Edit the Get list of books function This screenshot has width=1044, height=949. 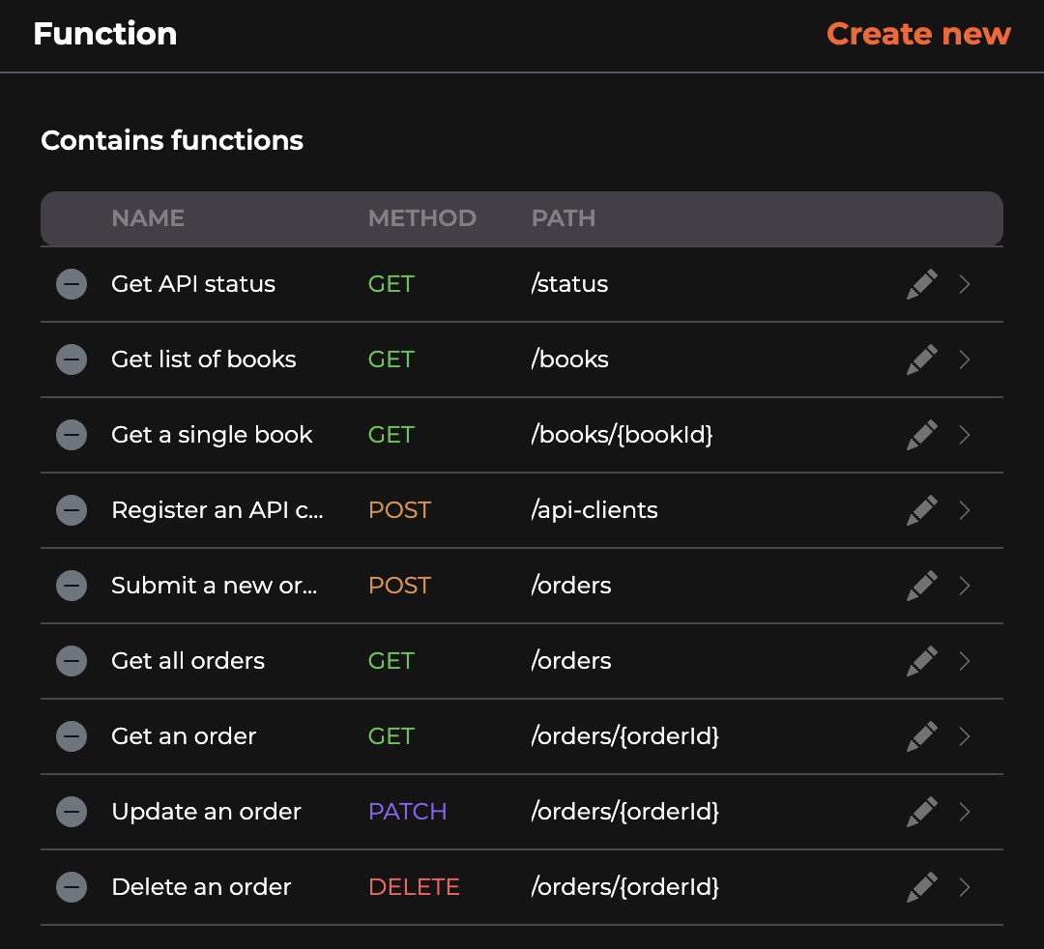(x=922, y=359)
